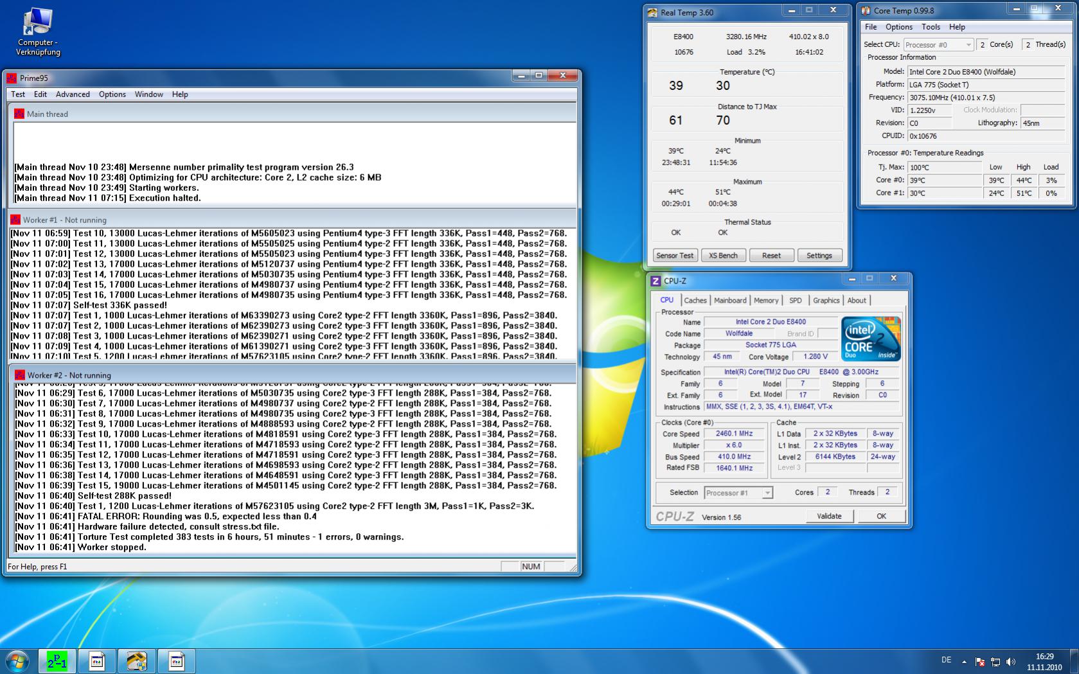Click the taskbar button after the Real Temp icon
Screen dimensions: 1079x674
coord(177,661)
